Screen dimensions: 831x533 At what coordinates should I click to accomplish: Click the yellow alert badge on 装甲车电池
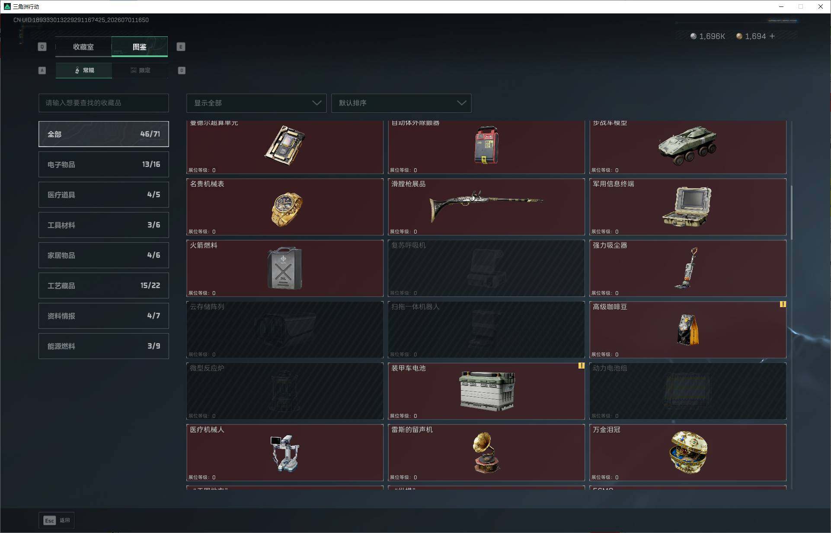(x=582, y=366)
